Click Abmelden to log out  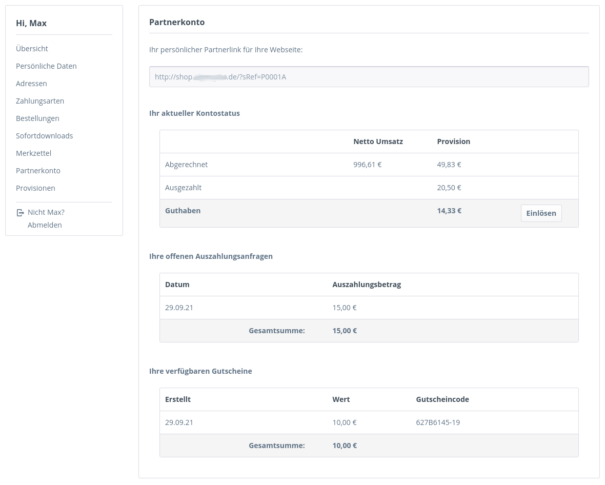(x=45, y=225)
